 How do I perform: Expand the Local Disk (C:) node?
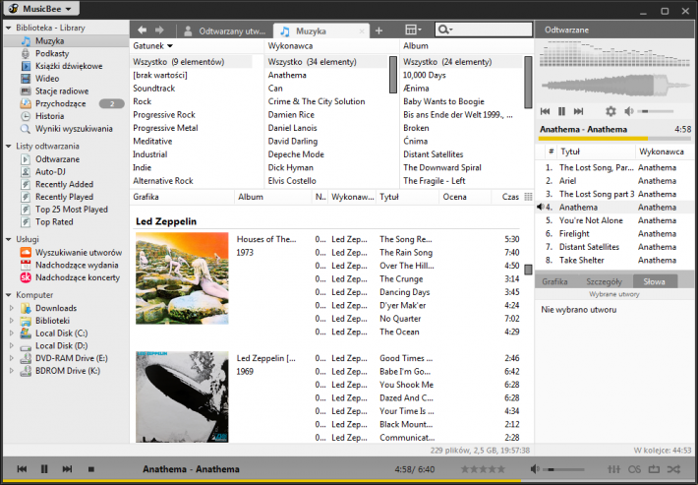[x=12, y=333]
